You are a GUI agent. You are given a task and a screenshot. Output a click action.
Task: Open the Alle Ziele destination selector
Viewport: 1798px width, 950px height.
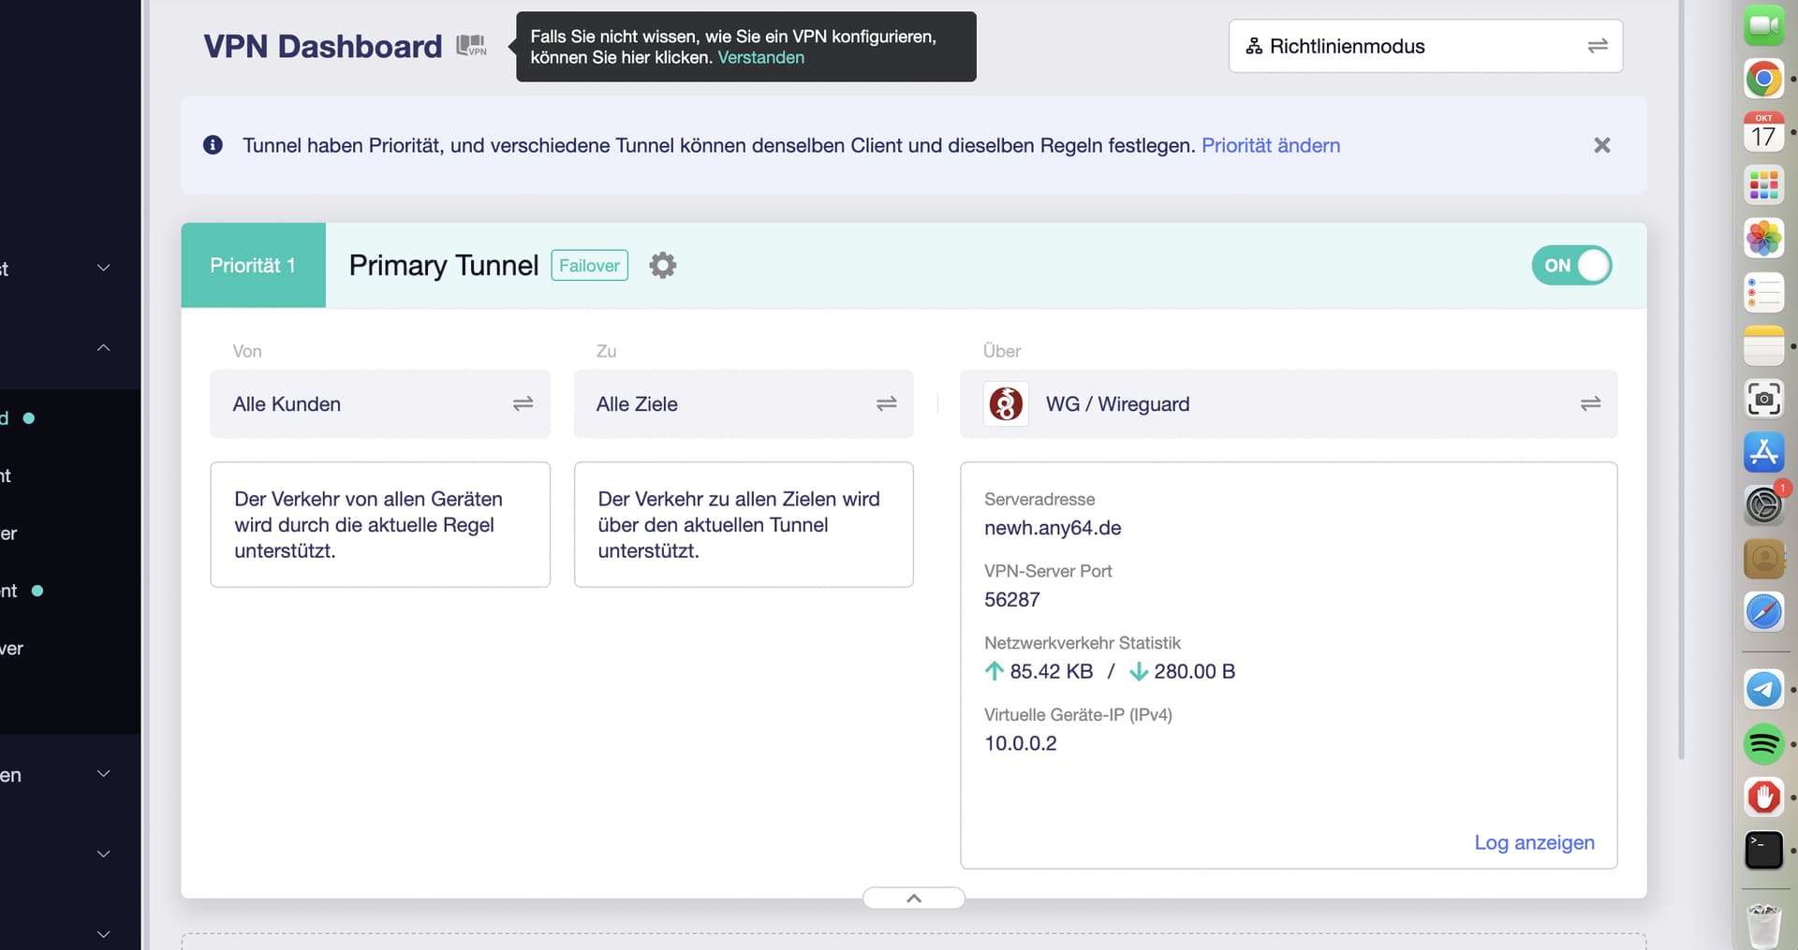click(x=743, y=404)
